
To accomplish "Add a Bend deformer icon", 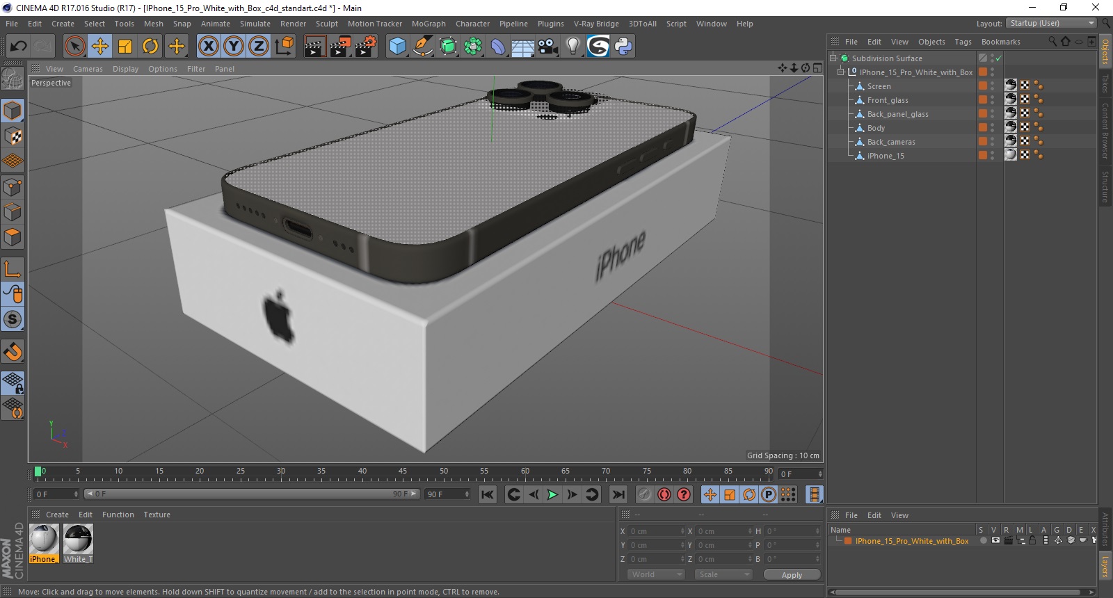I will [x=498, y=47].
